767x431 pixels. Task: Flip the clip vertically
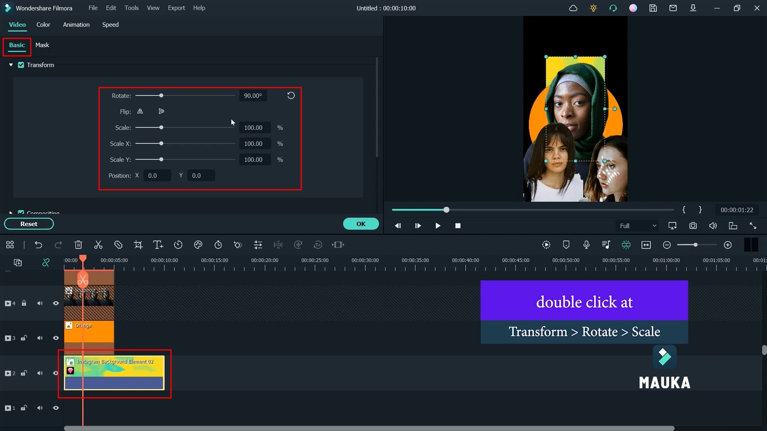[x=161, y=111]
